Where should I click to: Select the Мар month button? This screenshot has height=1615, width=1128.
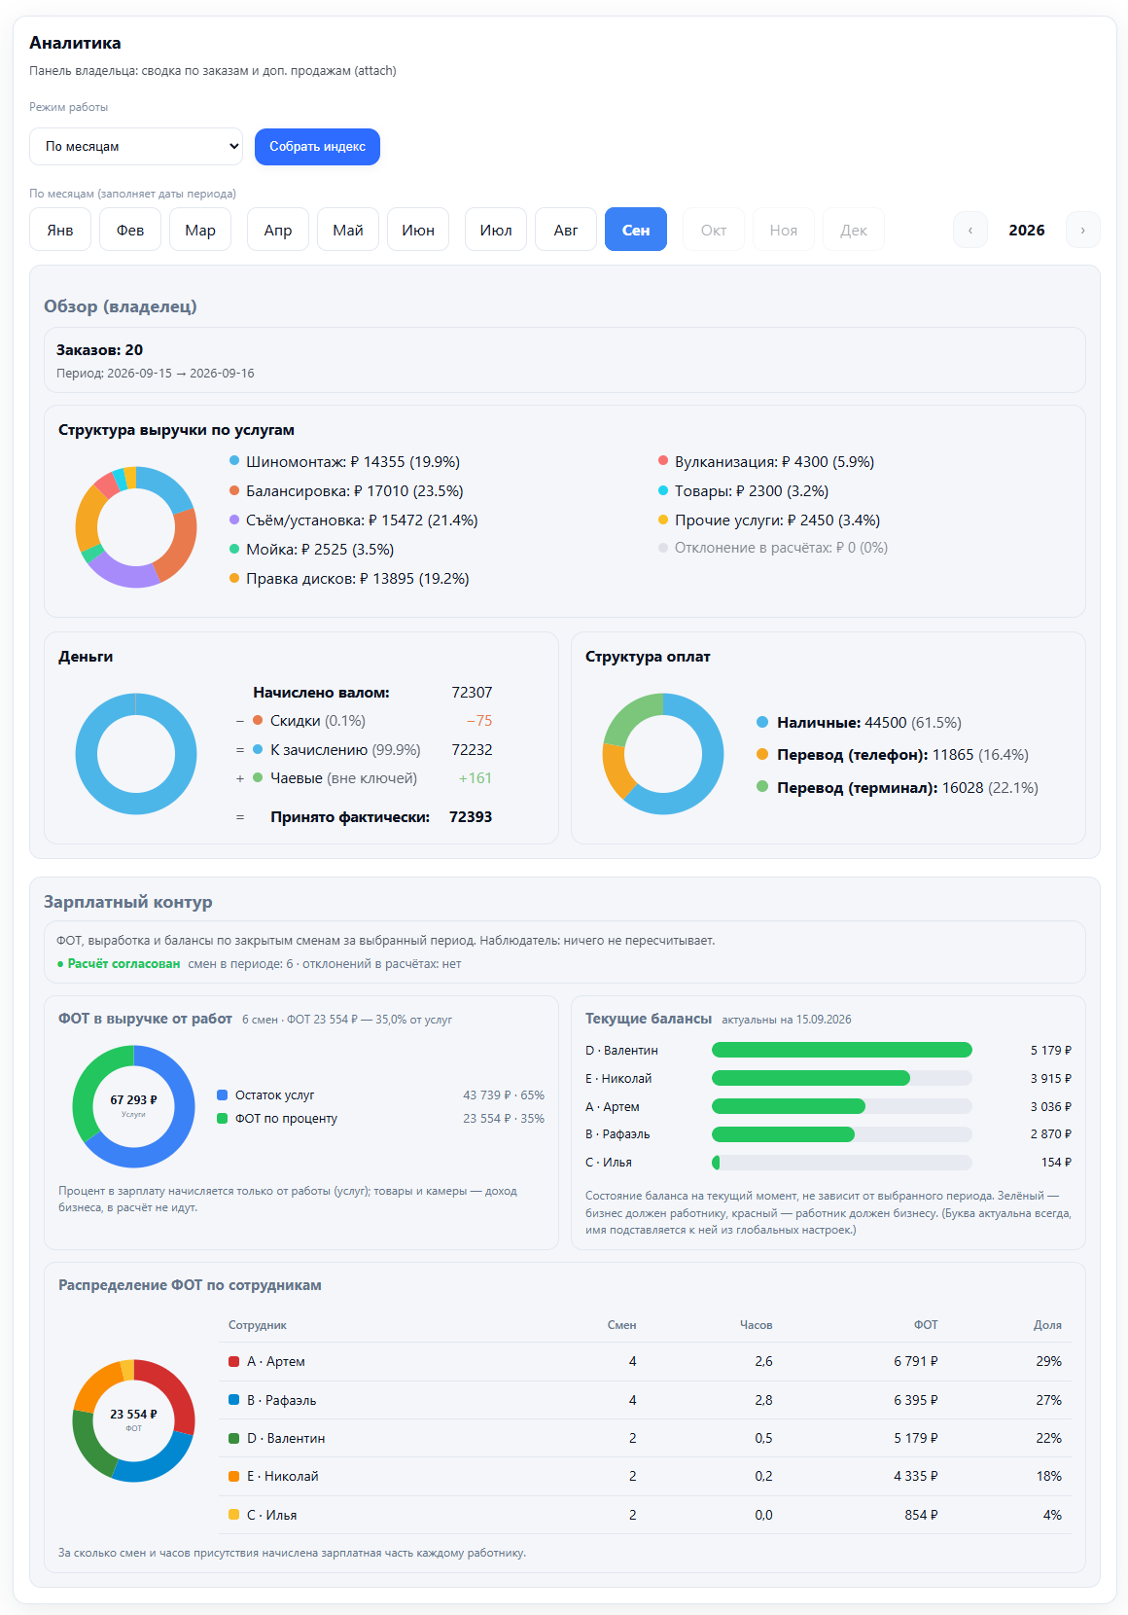[x=200, y=230]
